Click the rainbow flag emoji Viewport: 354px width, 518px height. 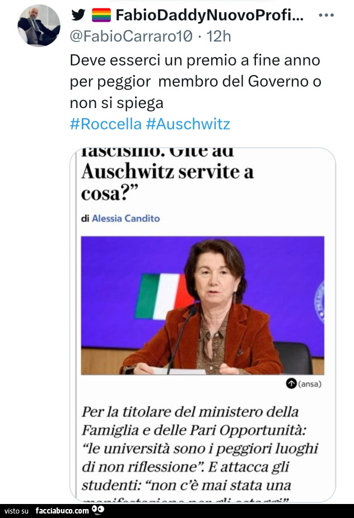(x=101, y=15)
